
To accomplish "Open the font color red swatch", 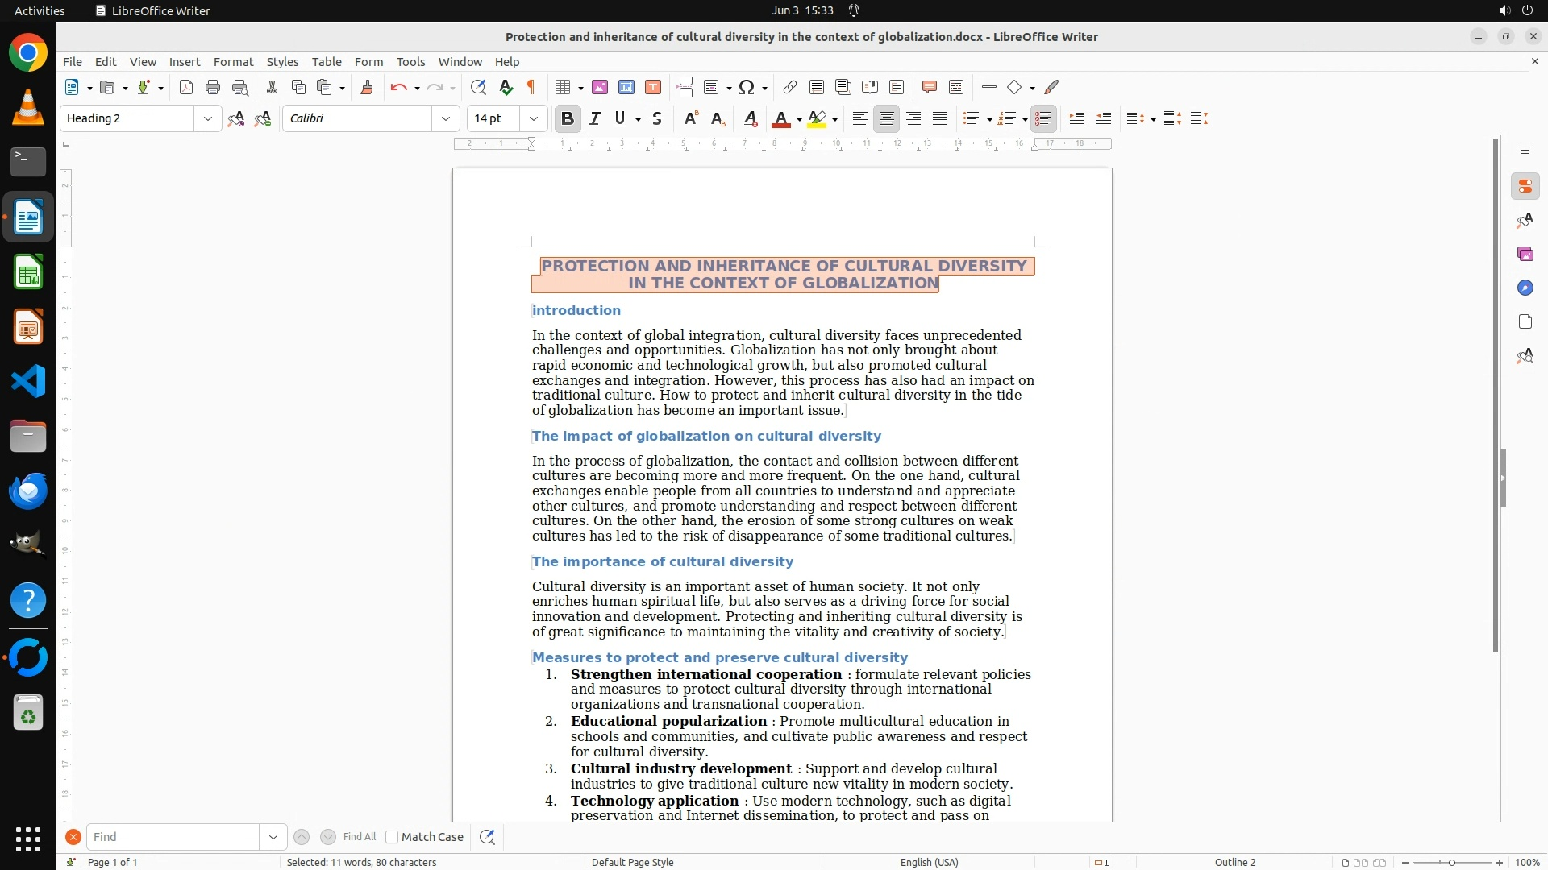I will (780, 119).
